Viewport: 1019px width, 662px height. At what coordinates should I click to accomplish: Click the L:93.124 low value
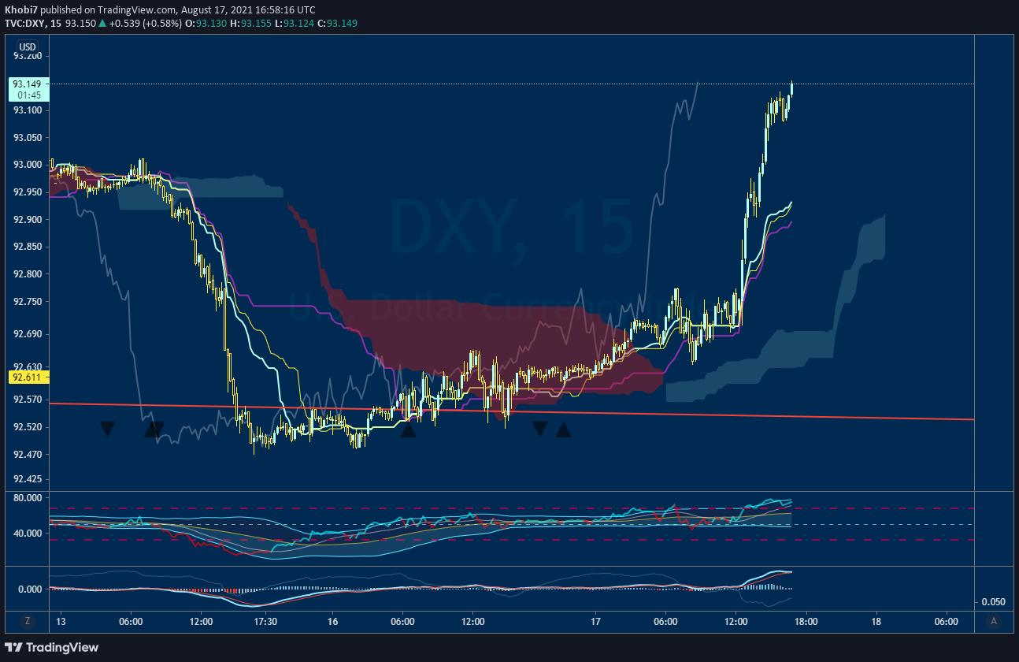(x=294, y=23)
